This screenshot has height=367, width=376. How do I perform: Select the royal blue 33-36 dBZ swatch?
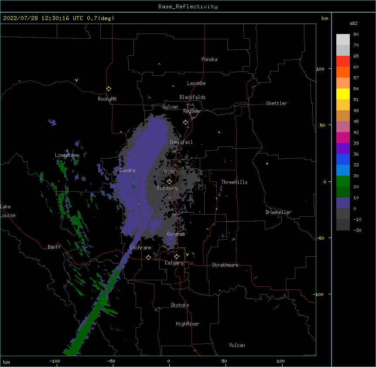click(x=343, y=160)
